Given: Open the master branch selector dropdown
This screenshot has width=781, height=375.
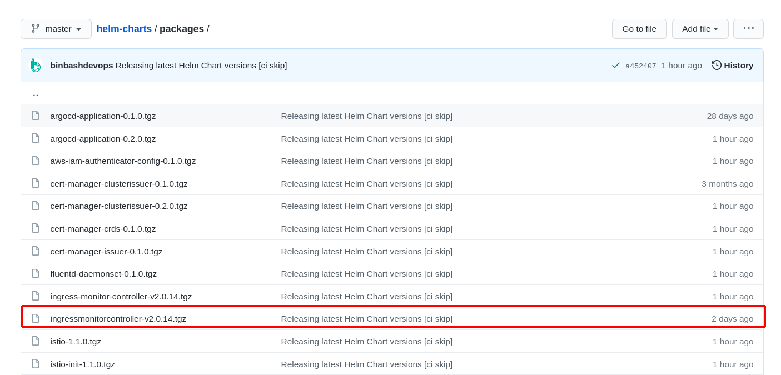Looking at the screenshot, I should 56,29.
